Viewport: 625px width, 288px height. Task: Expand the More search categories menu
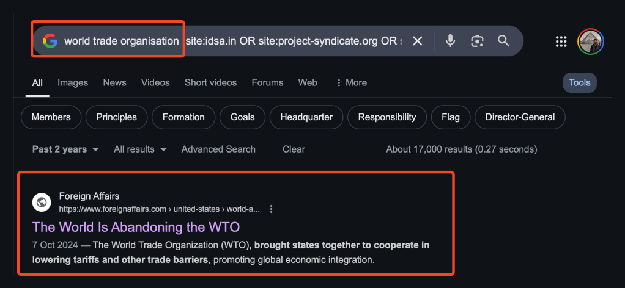(352, 82)
